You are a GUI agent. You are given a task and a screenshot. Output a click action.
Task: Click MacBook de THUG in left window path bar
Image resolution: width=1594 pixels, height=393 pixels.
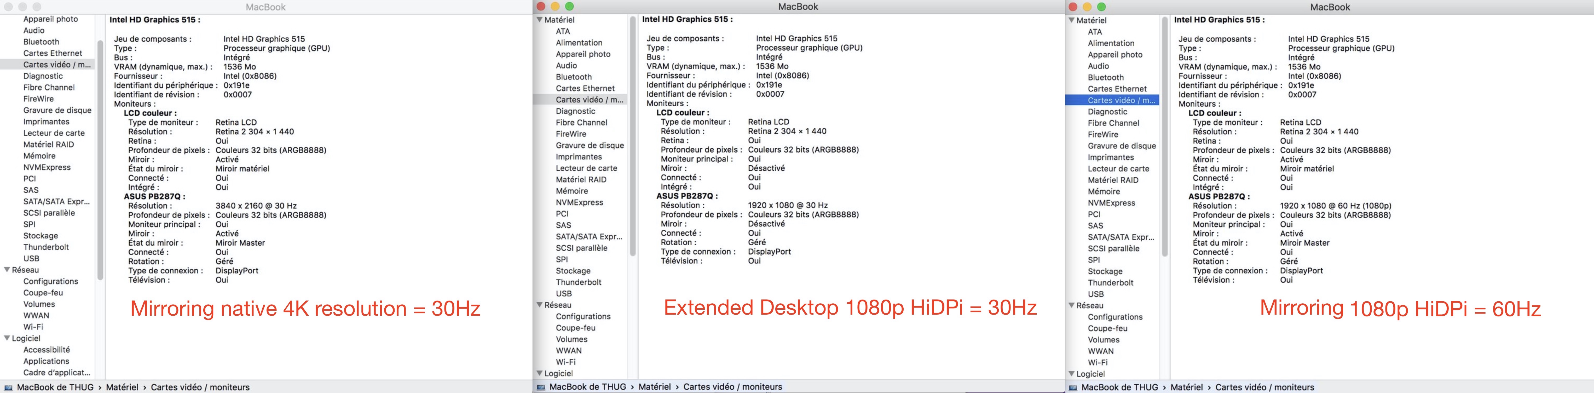pyautogui.click(x=55, y=388)
